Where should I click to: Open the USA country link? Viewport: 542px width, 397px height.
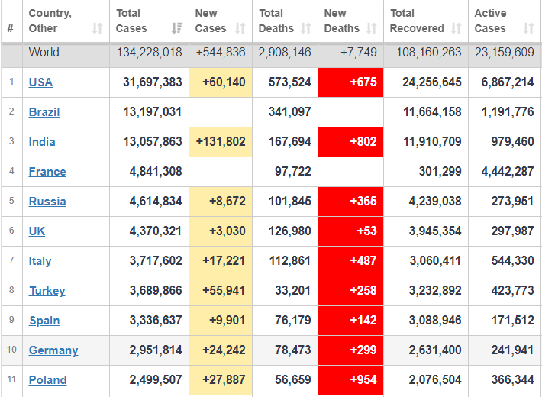40,82
